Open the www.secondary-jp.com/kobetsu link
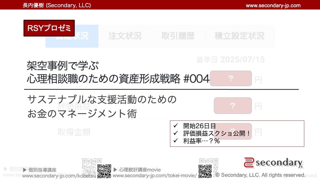 (x=59, y=176)
